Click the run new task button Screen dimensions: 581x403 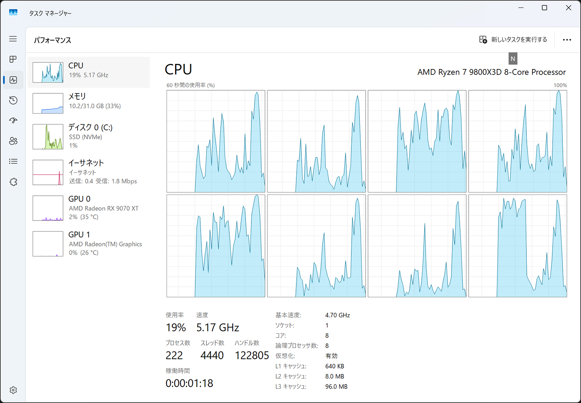(x=513, y=40)
